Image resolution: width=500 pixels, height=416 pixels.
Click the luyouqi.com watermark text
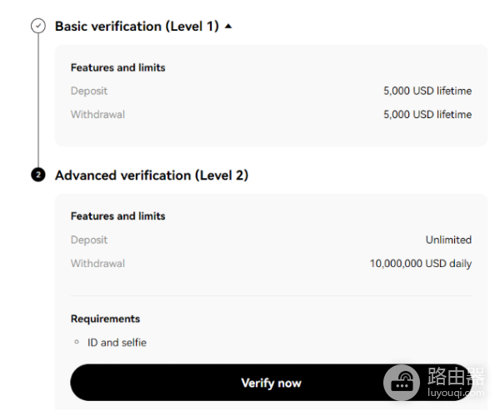click(x=453, y=392)
